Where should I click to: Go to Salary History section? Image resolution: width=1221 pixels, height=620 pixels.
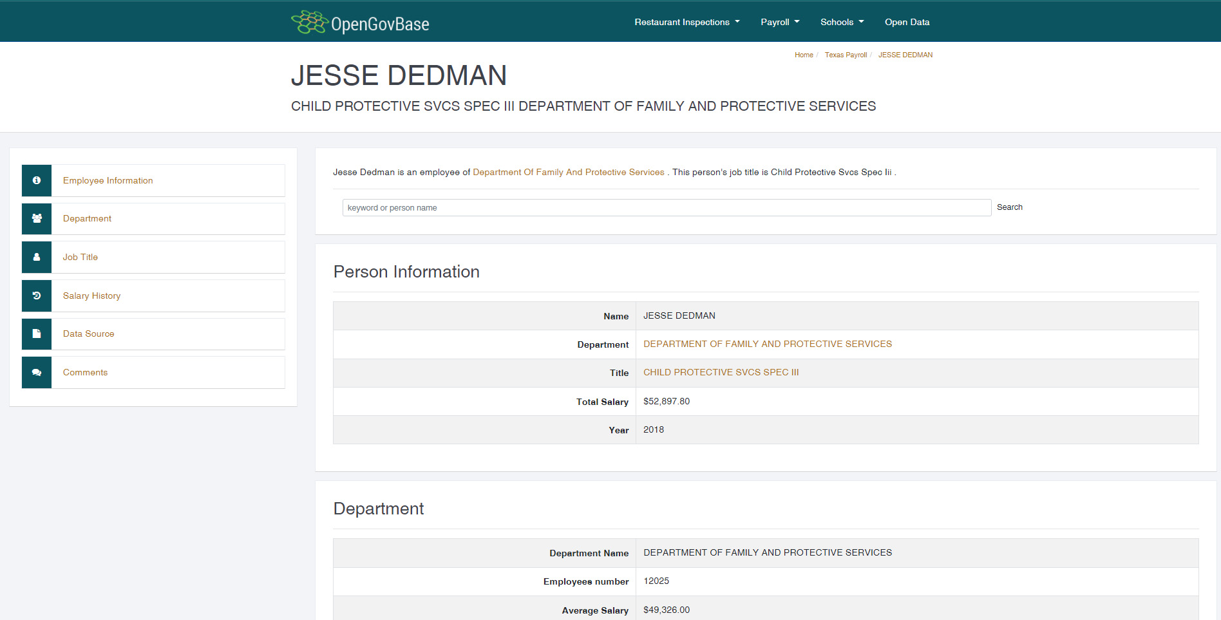tap(91, 296)
